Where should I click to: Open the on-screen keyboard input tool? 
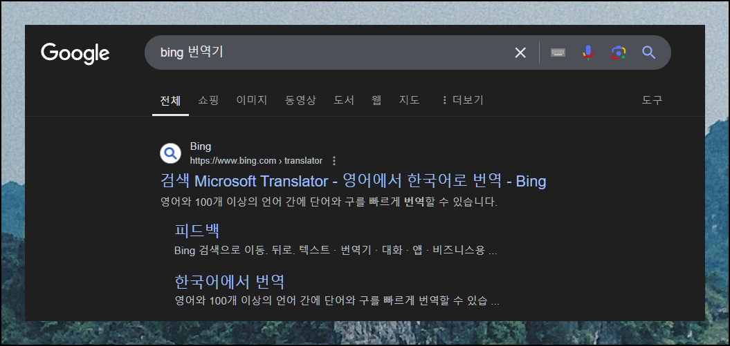(x=558, y=52)
